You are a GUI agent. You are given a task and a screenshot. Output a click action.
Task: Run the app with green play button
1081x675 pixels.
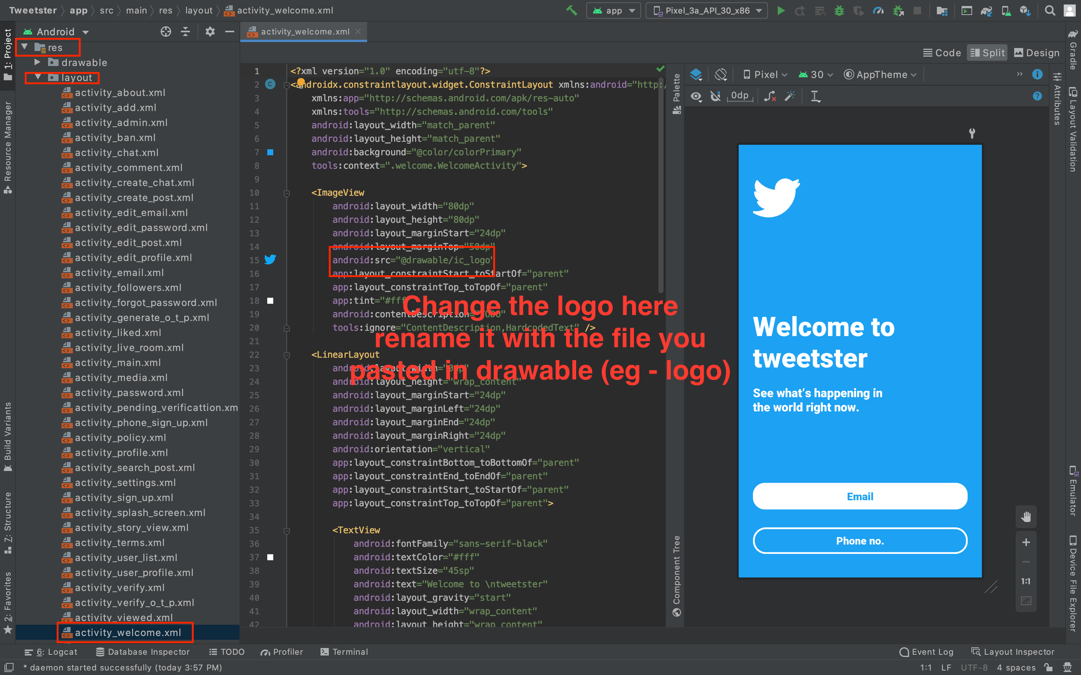point(781,10)
